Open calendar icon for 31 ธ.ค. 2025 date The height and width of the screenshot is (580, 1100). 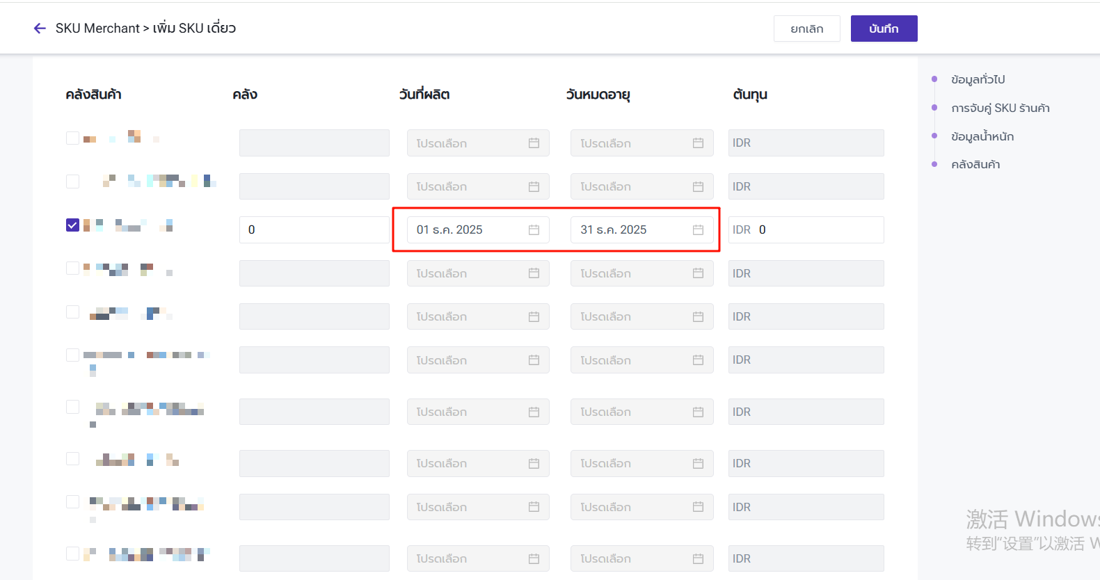click(x=698, y=229)
